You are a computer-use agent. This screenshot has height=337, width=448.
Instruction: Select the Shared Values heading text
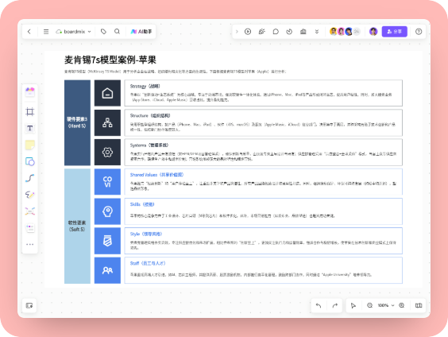pyautogui.click(x=156, y=175)
